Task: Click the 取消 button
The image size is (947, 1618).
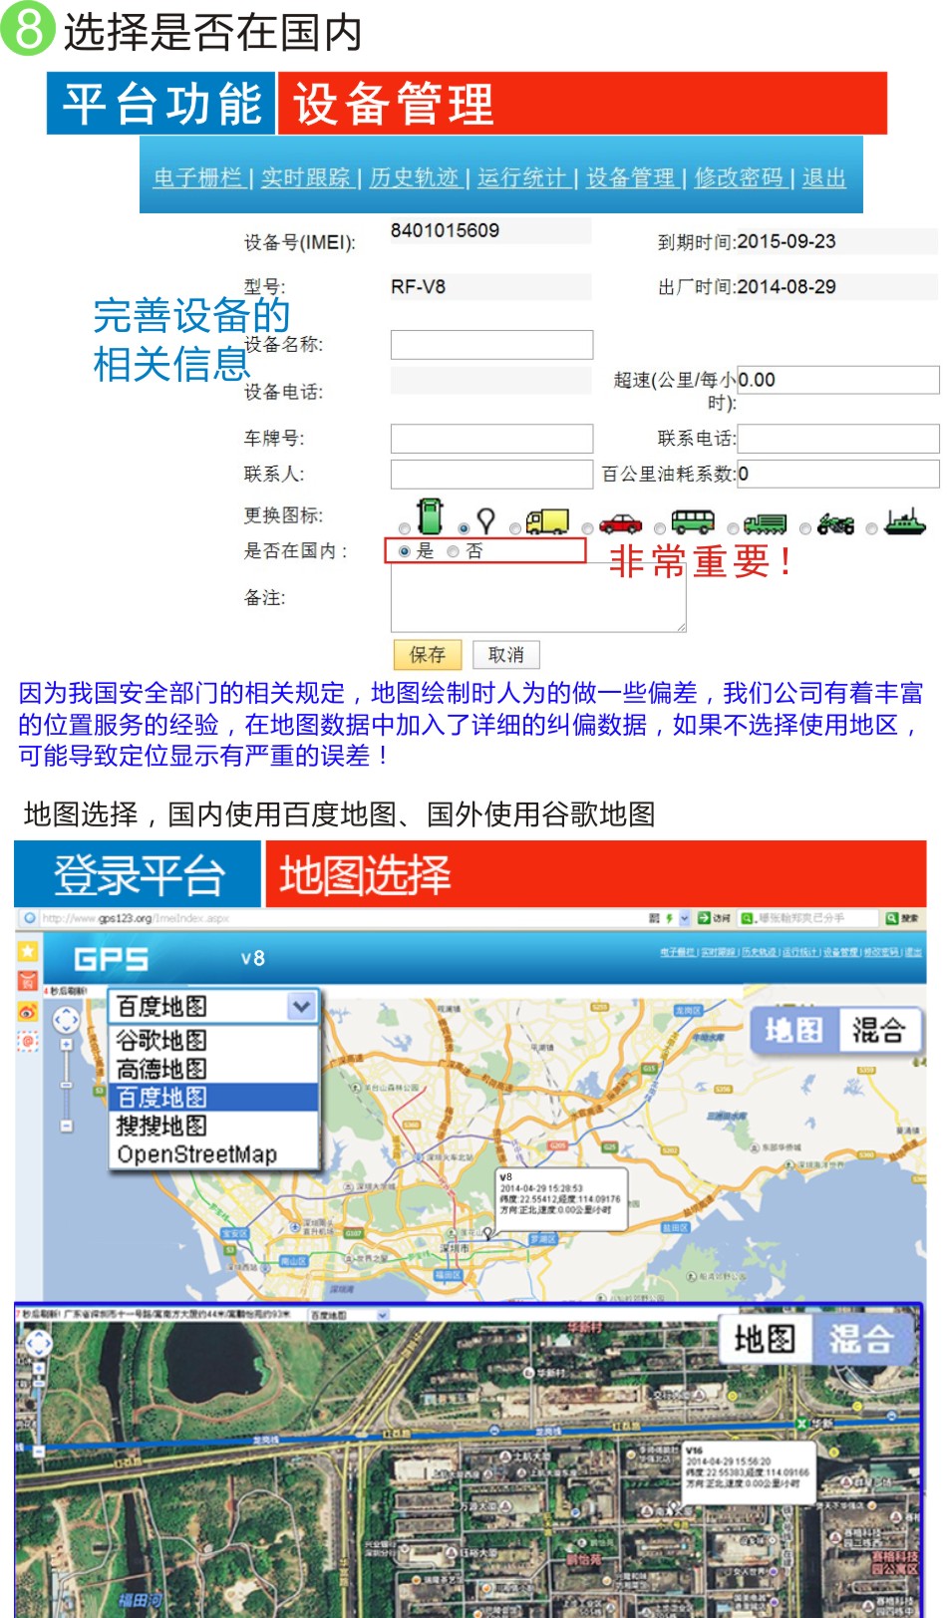Action: coord(505,655)
